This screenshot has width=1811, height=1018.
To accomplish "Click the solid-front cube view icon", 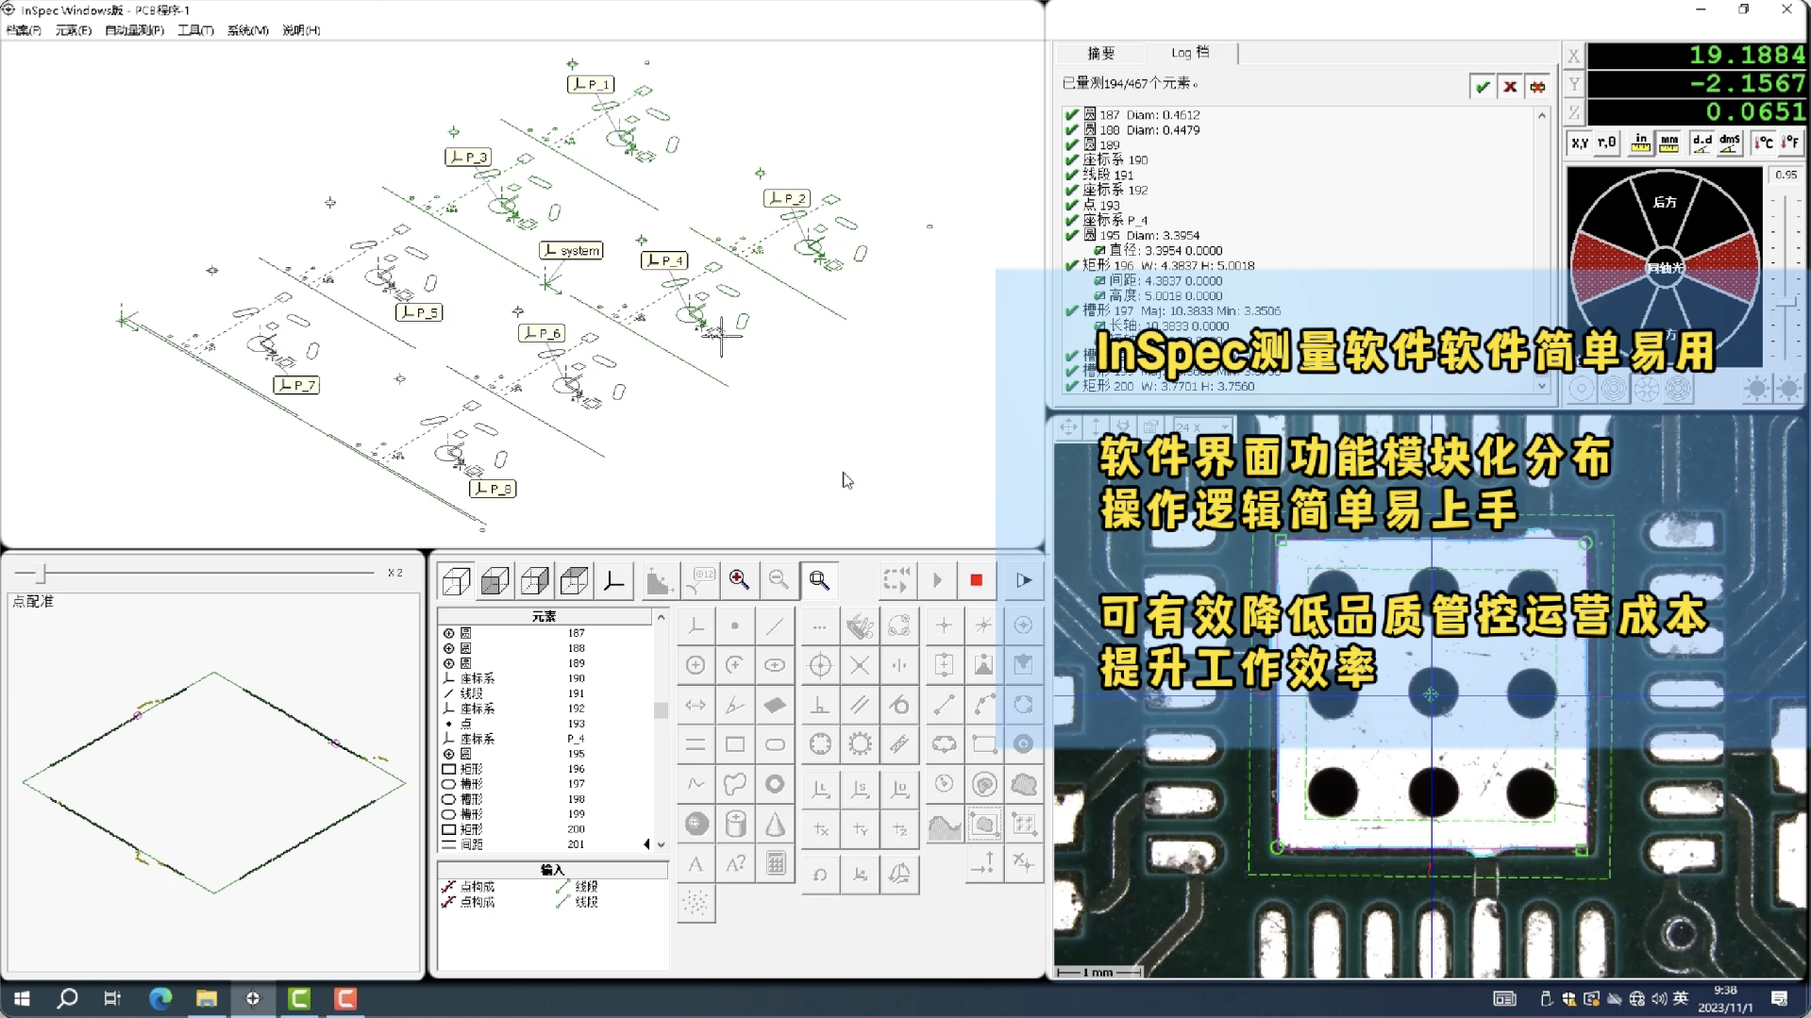I will (x=495, y=580).
